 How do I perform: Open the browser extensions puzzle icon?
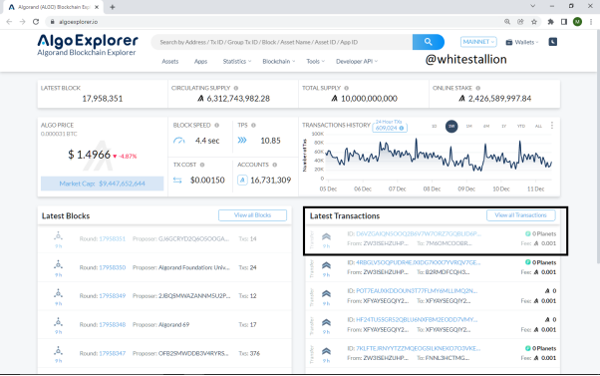click(x=550, y=22)
